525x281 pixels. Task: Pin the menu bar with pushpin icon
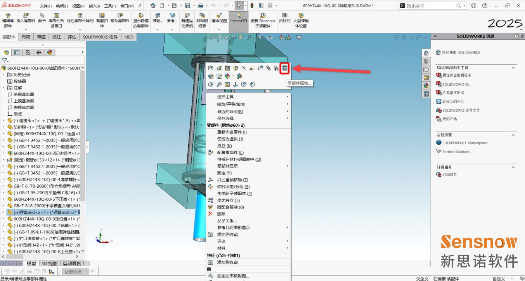coord(140,6)
